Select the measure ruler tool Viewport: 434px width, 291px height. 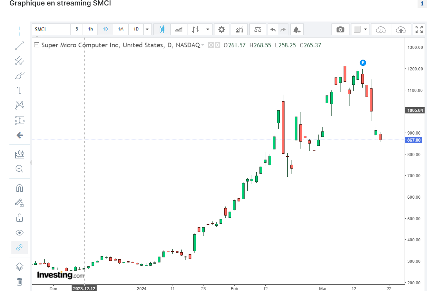20,154
